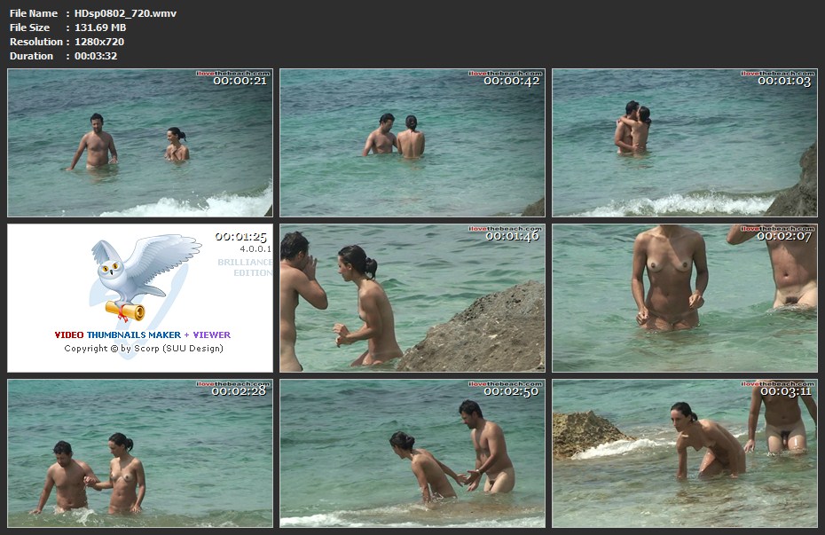Click the last thumbnail at 00:03:11
825x535 pixels.
coord(684,453)
